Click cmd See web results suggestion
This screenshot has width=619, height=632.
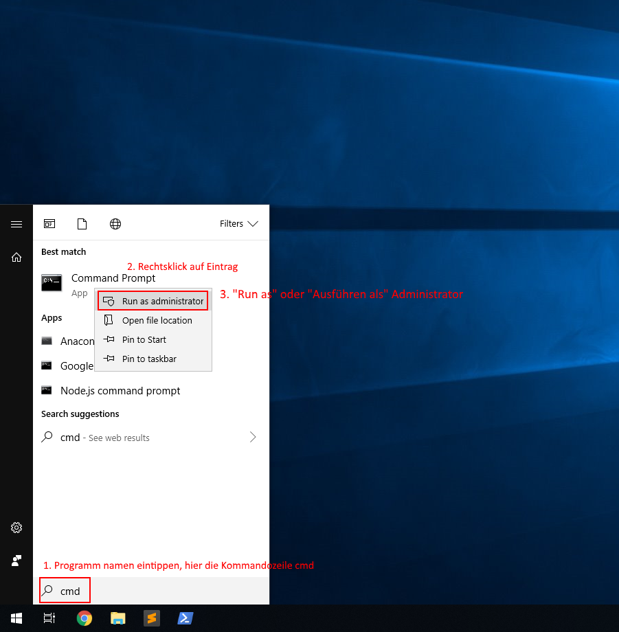[x=104, y=438]
